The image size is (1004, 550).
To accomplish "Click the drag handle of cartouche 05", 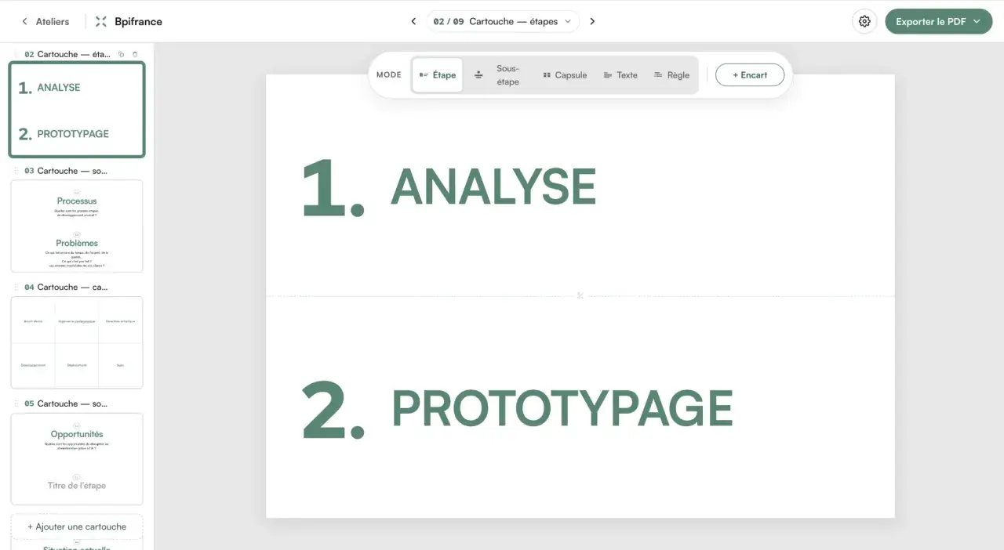I will (16, 403).
